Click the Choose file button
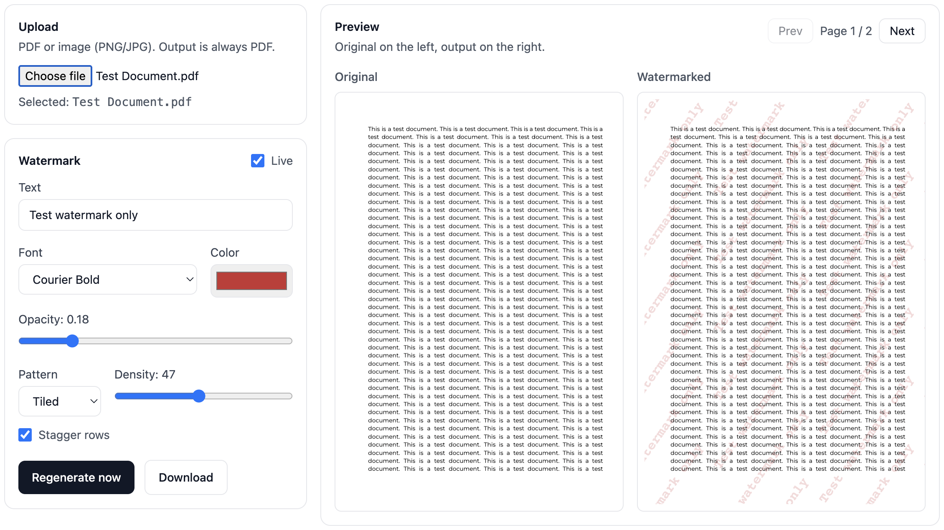 point(55,76)
